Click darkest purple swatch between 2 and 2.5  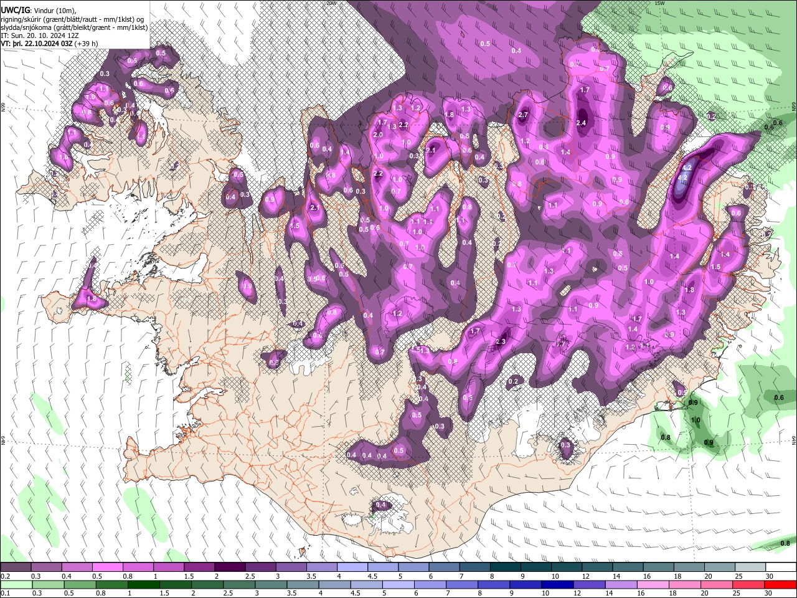229,567
